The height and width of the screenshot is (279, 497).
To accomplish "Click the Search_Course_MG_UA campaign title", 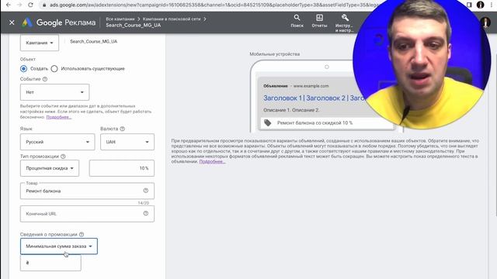I will click(x=133, y=26).
